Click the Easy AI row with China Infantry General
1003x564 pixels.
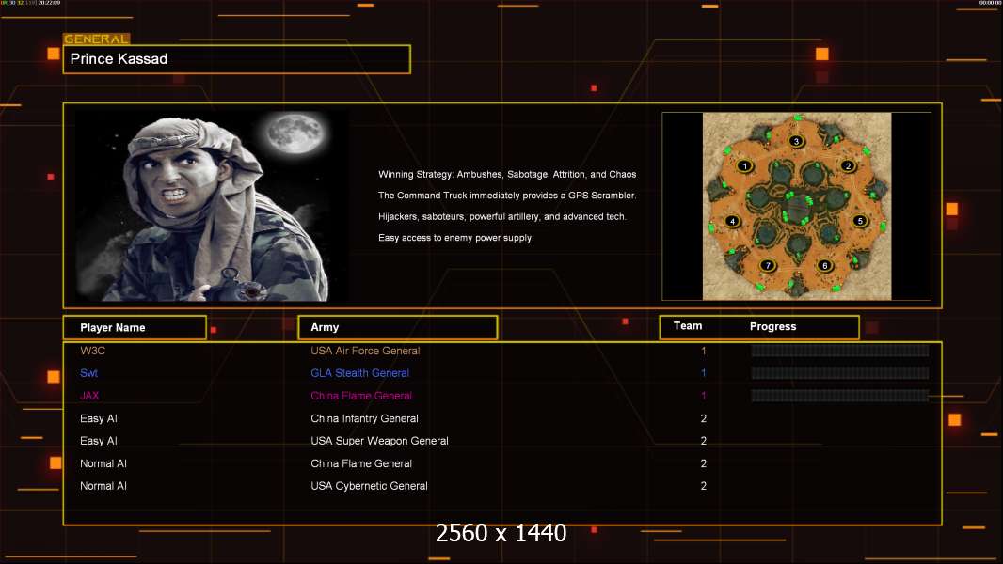[502, 418]
